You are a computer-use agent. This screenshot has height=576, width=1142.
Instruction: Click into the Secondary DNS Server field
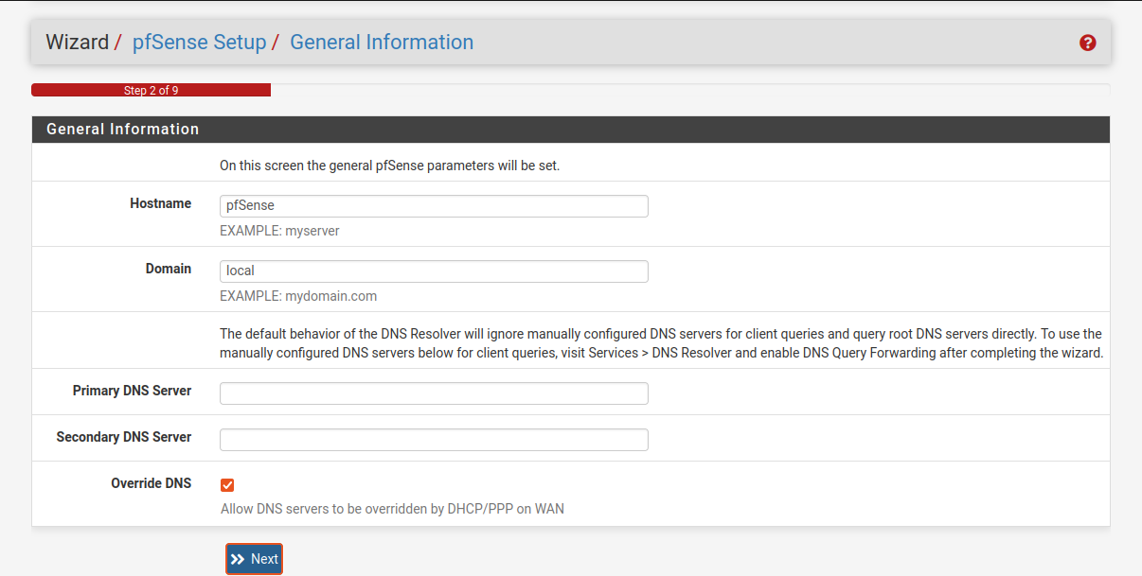click(x=434, y=440)
